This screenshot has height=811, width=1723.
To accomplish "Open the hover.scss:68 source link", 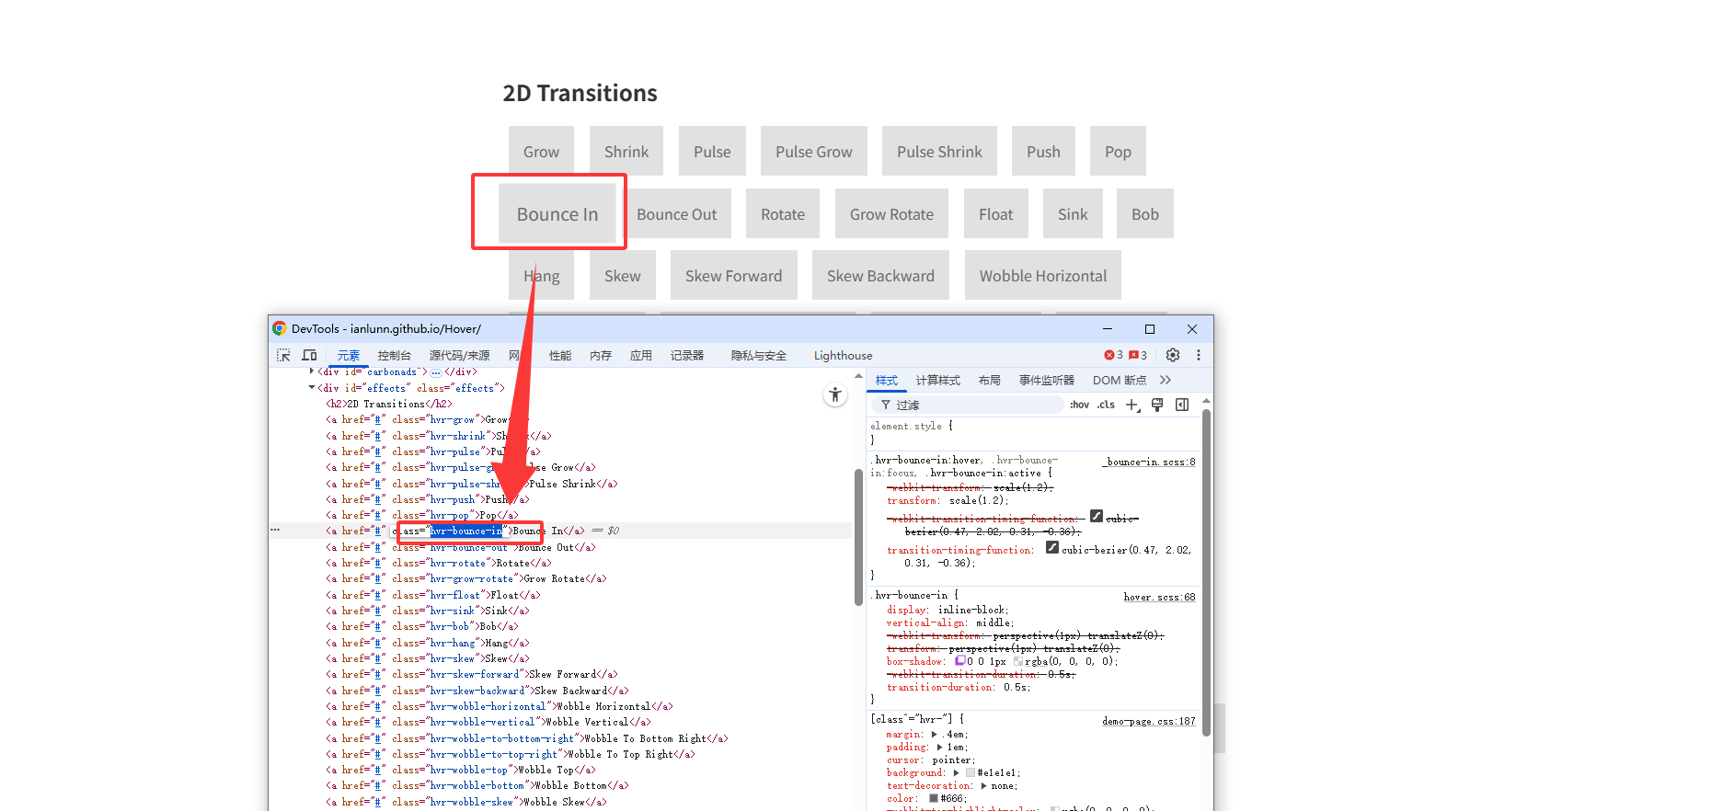I will (x=1159, y=597).
